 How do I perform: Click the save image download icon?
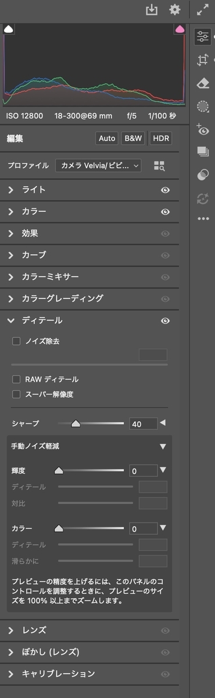pyautogui.click(x=152, y=10)
